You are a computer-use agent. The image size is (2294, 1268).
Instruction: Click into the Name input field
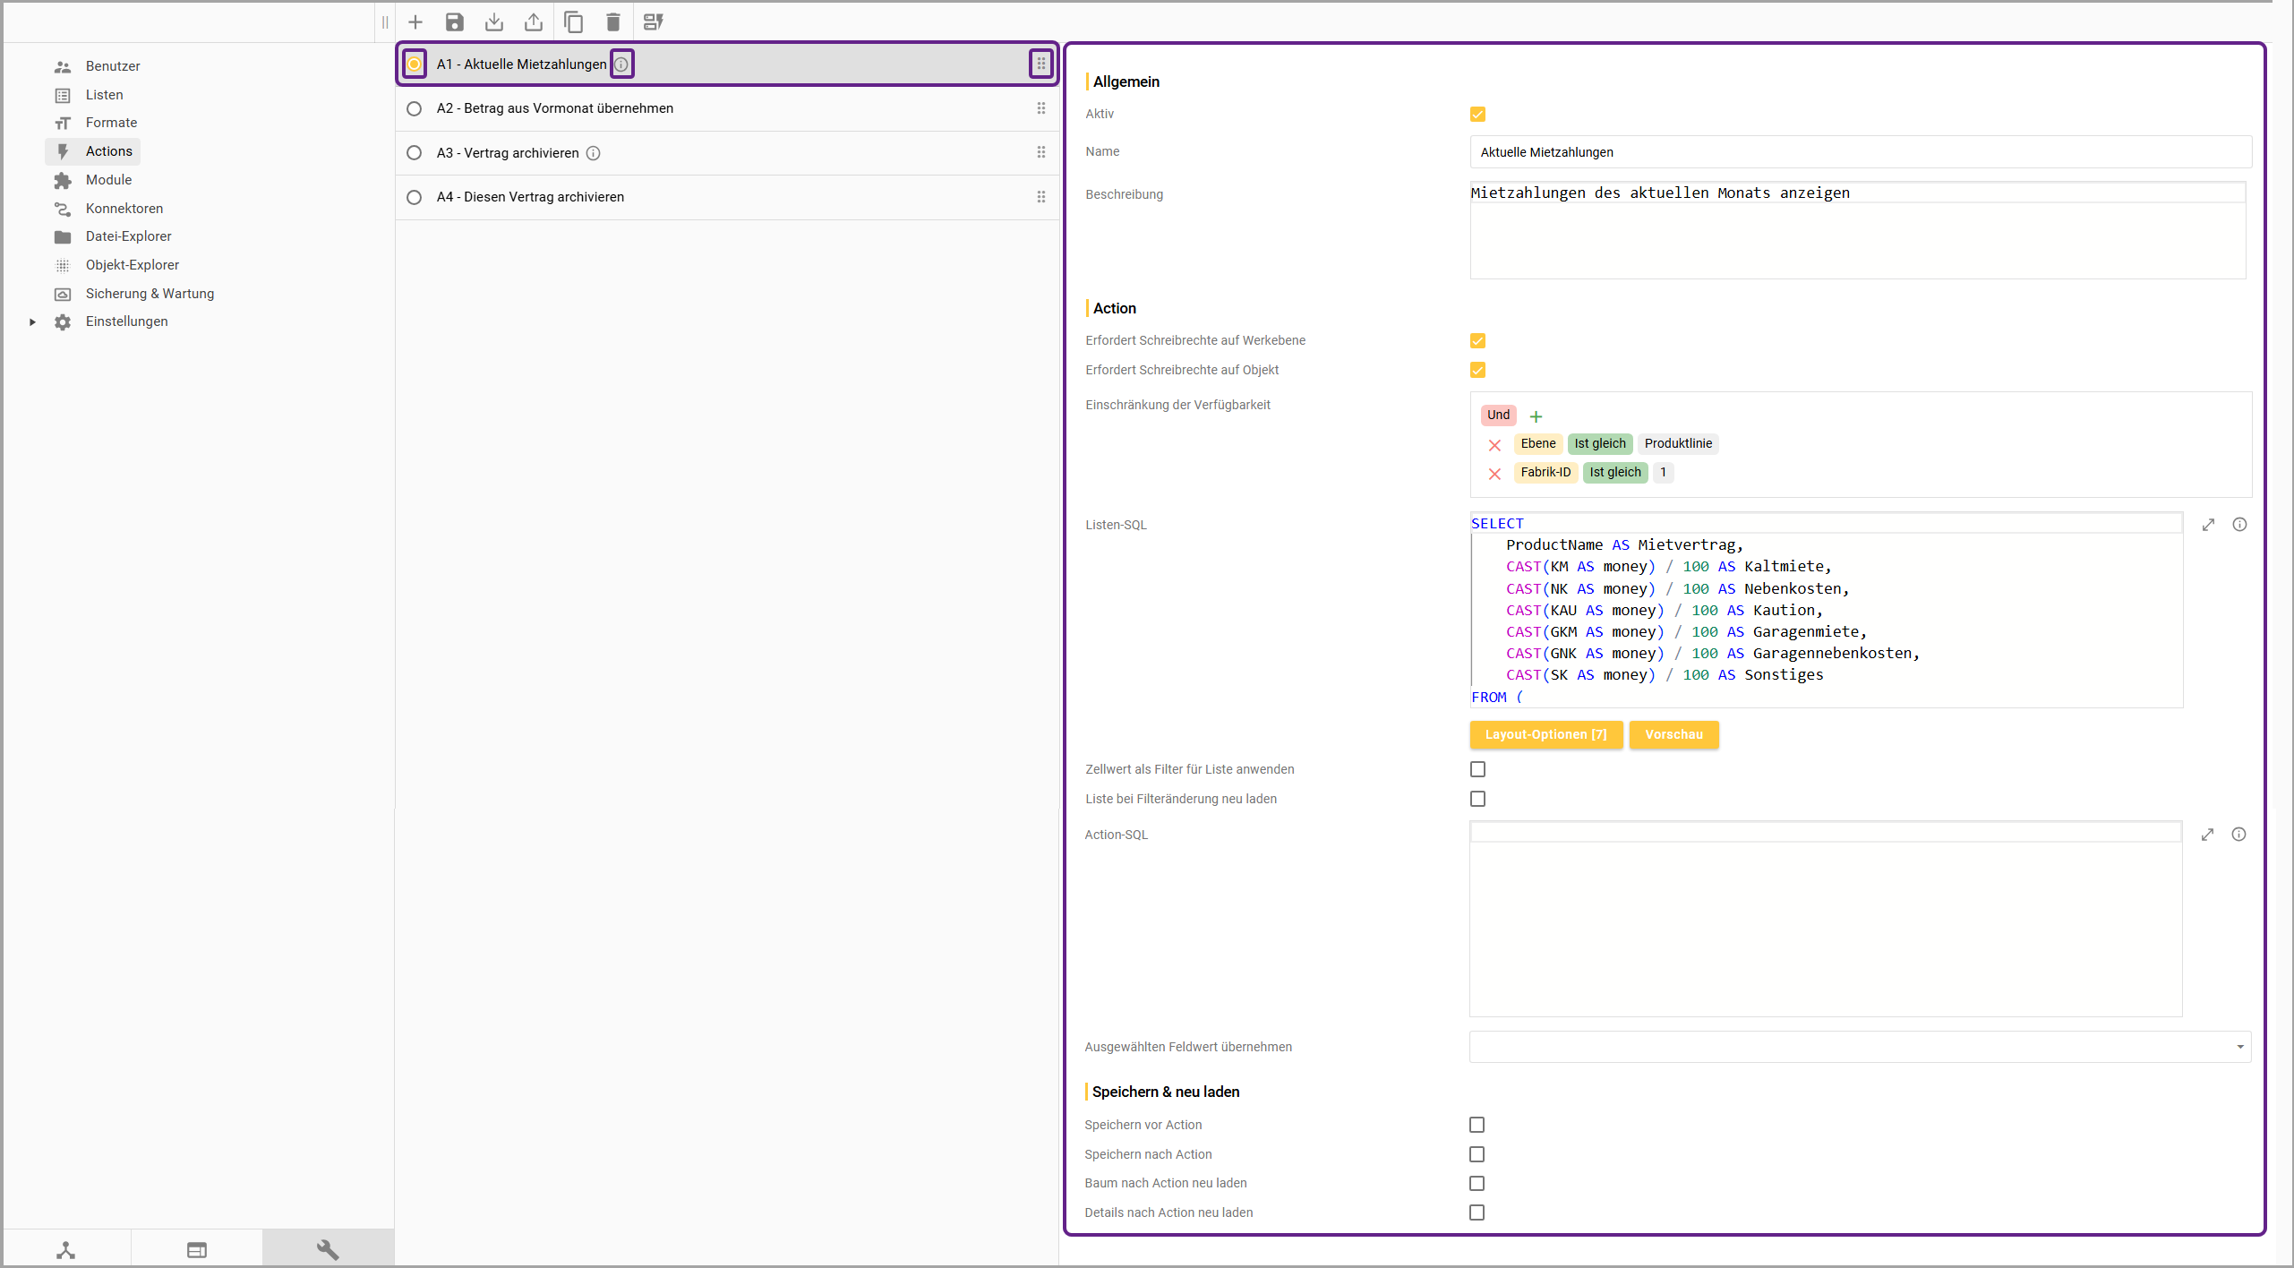coord(1859,152)
